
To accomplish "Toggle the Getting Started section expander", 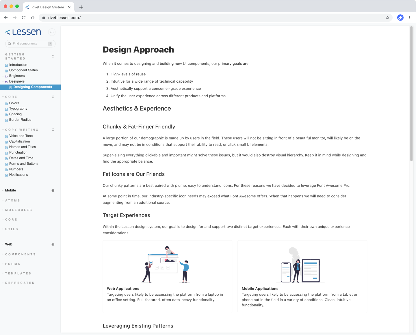I will click(x=53, y=56).
